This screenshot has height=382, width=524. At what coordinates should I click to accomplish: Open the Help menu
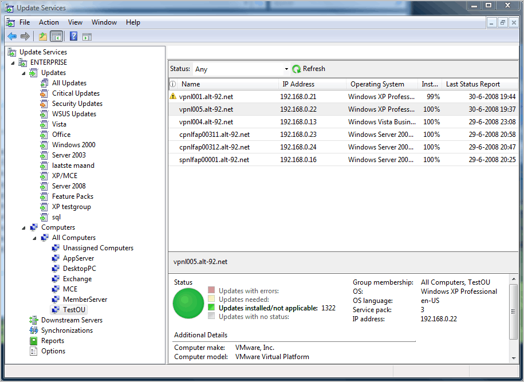[133, 22]
